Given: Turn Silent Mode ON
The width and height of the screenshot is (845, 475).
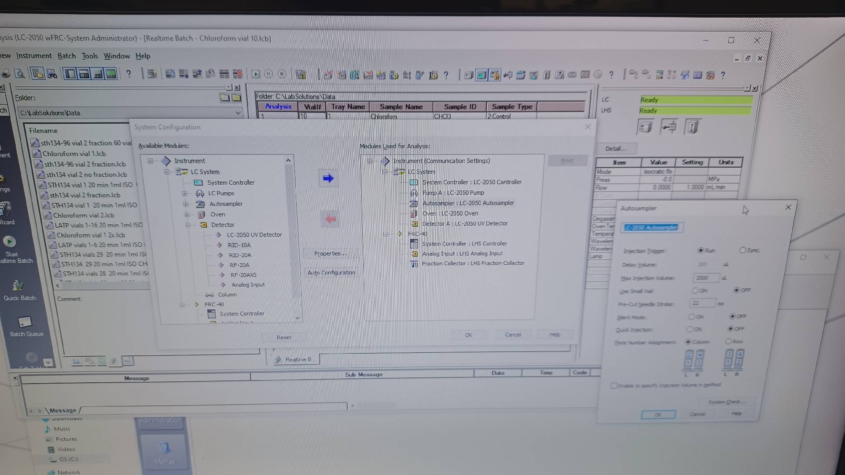Looking at the screenshot, I should [691, 317].
